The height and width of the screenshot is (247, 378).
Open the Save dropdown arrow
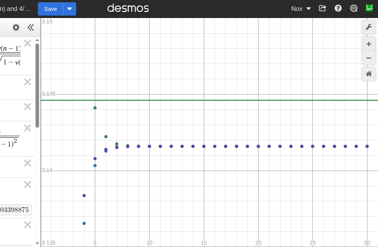coord(70,9)
